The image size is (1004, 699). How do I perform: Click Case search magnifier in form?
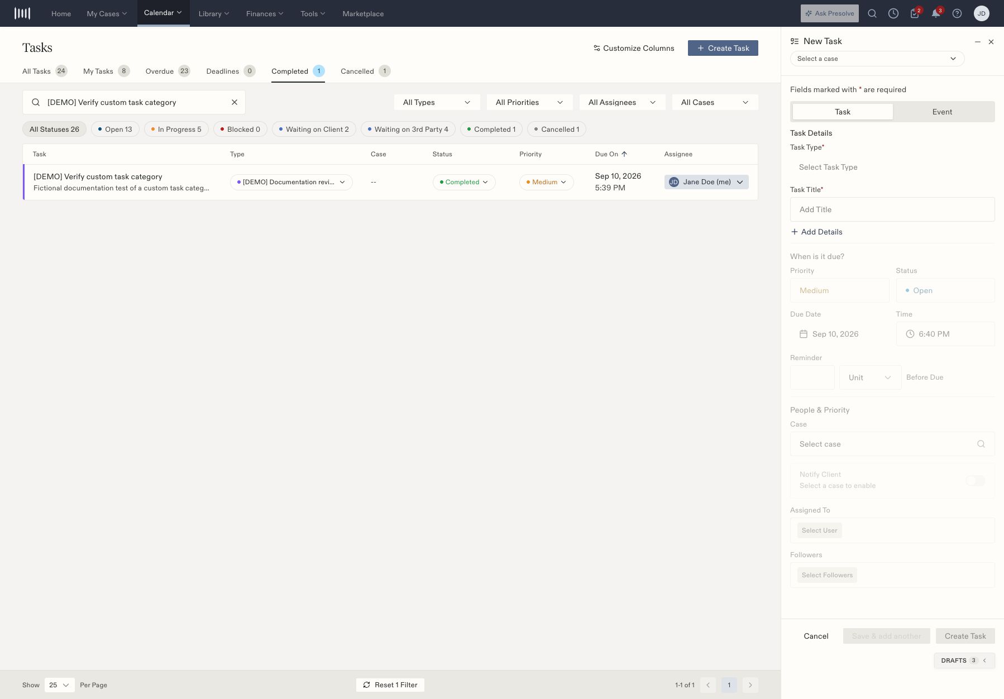coord(981,444)
